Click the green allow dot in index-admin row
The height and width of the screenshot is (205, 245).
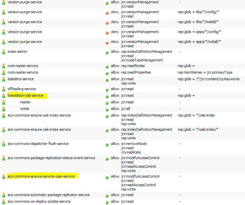click(x=107, y=53)
